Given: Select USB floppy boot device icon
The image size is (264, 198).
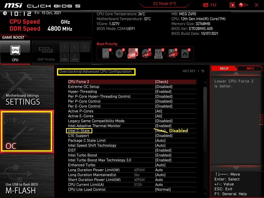Looking at the screenshot, I should 172,53.
